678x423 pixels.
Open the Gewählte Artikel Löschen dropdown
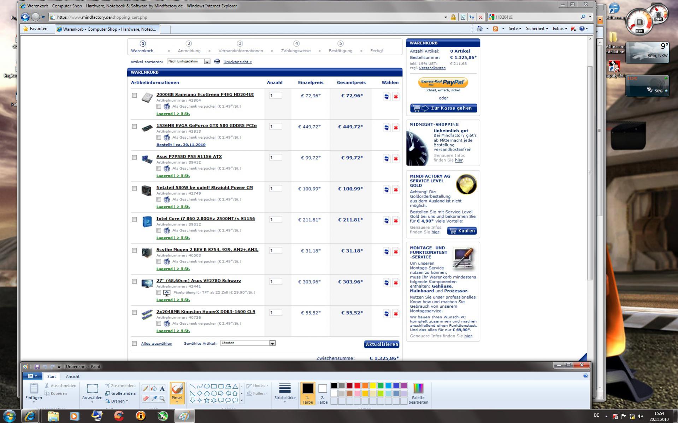click(248, 343)
